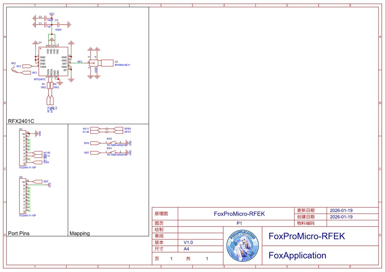The height and width of the screenshot is (272, 385).
Task: Select the RF2 net port on TXRX pin
Action: [x=27, y=66]
